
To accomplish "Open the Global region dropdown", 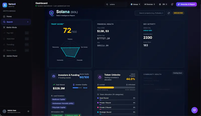I will [x=135, y=4].
